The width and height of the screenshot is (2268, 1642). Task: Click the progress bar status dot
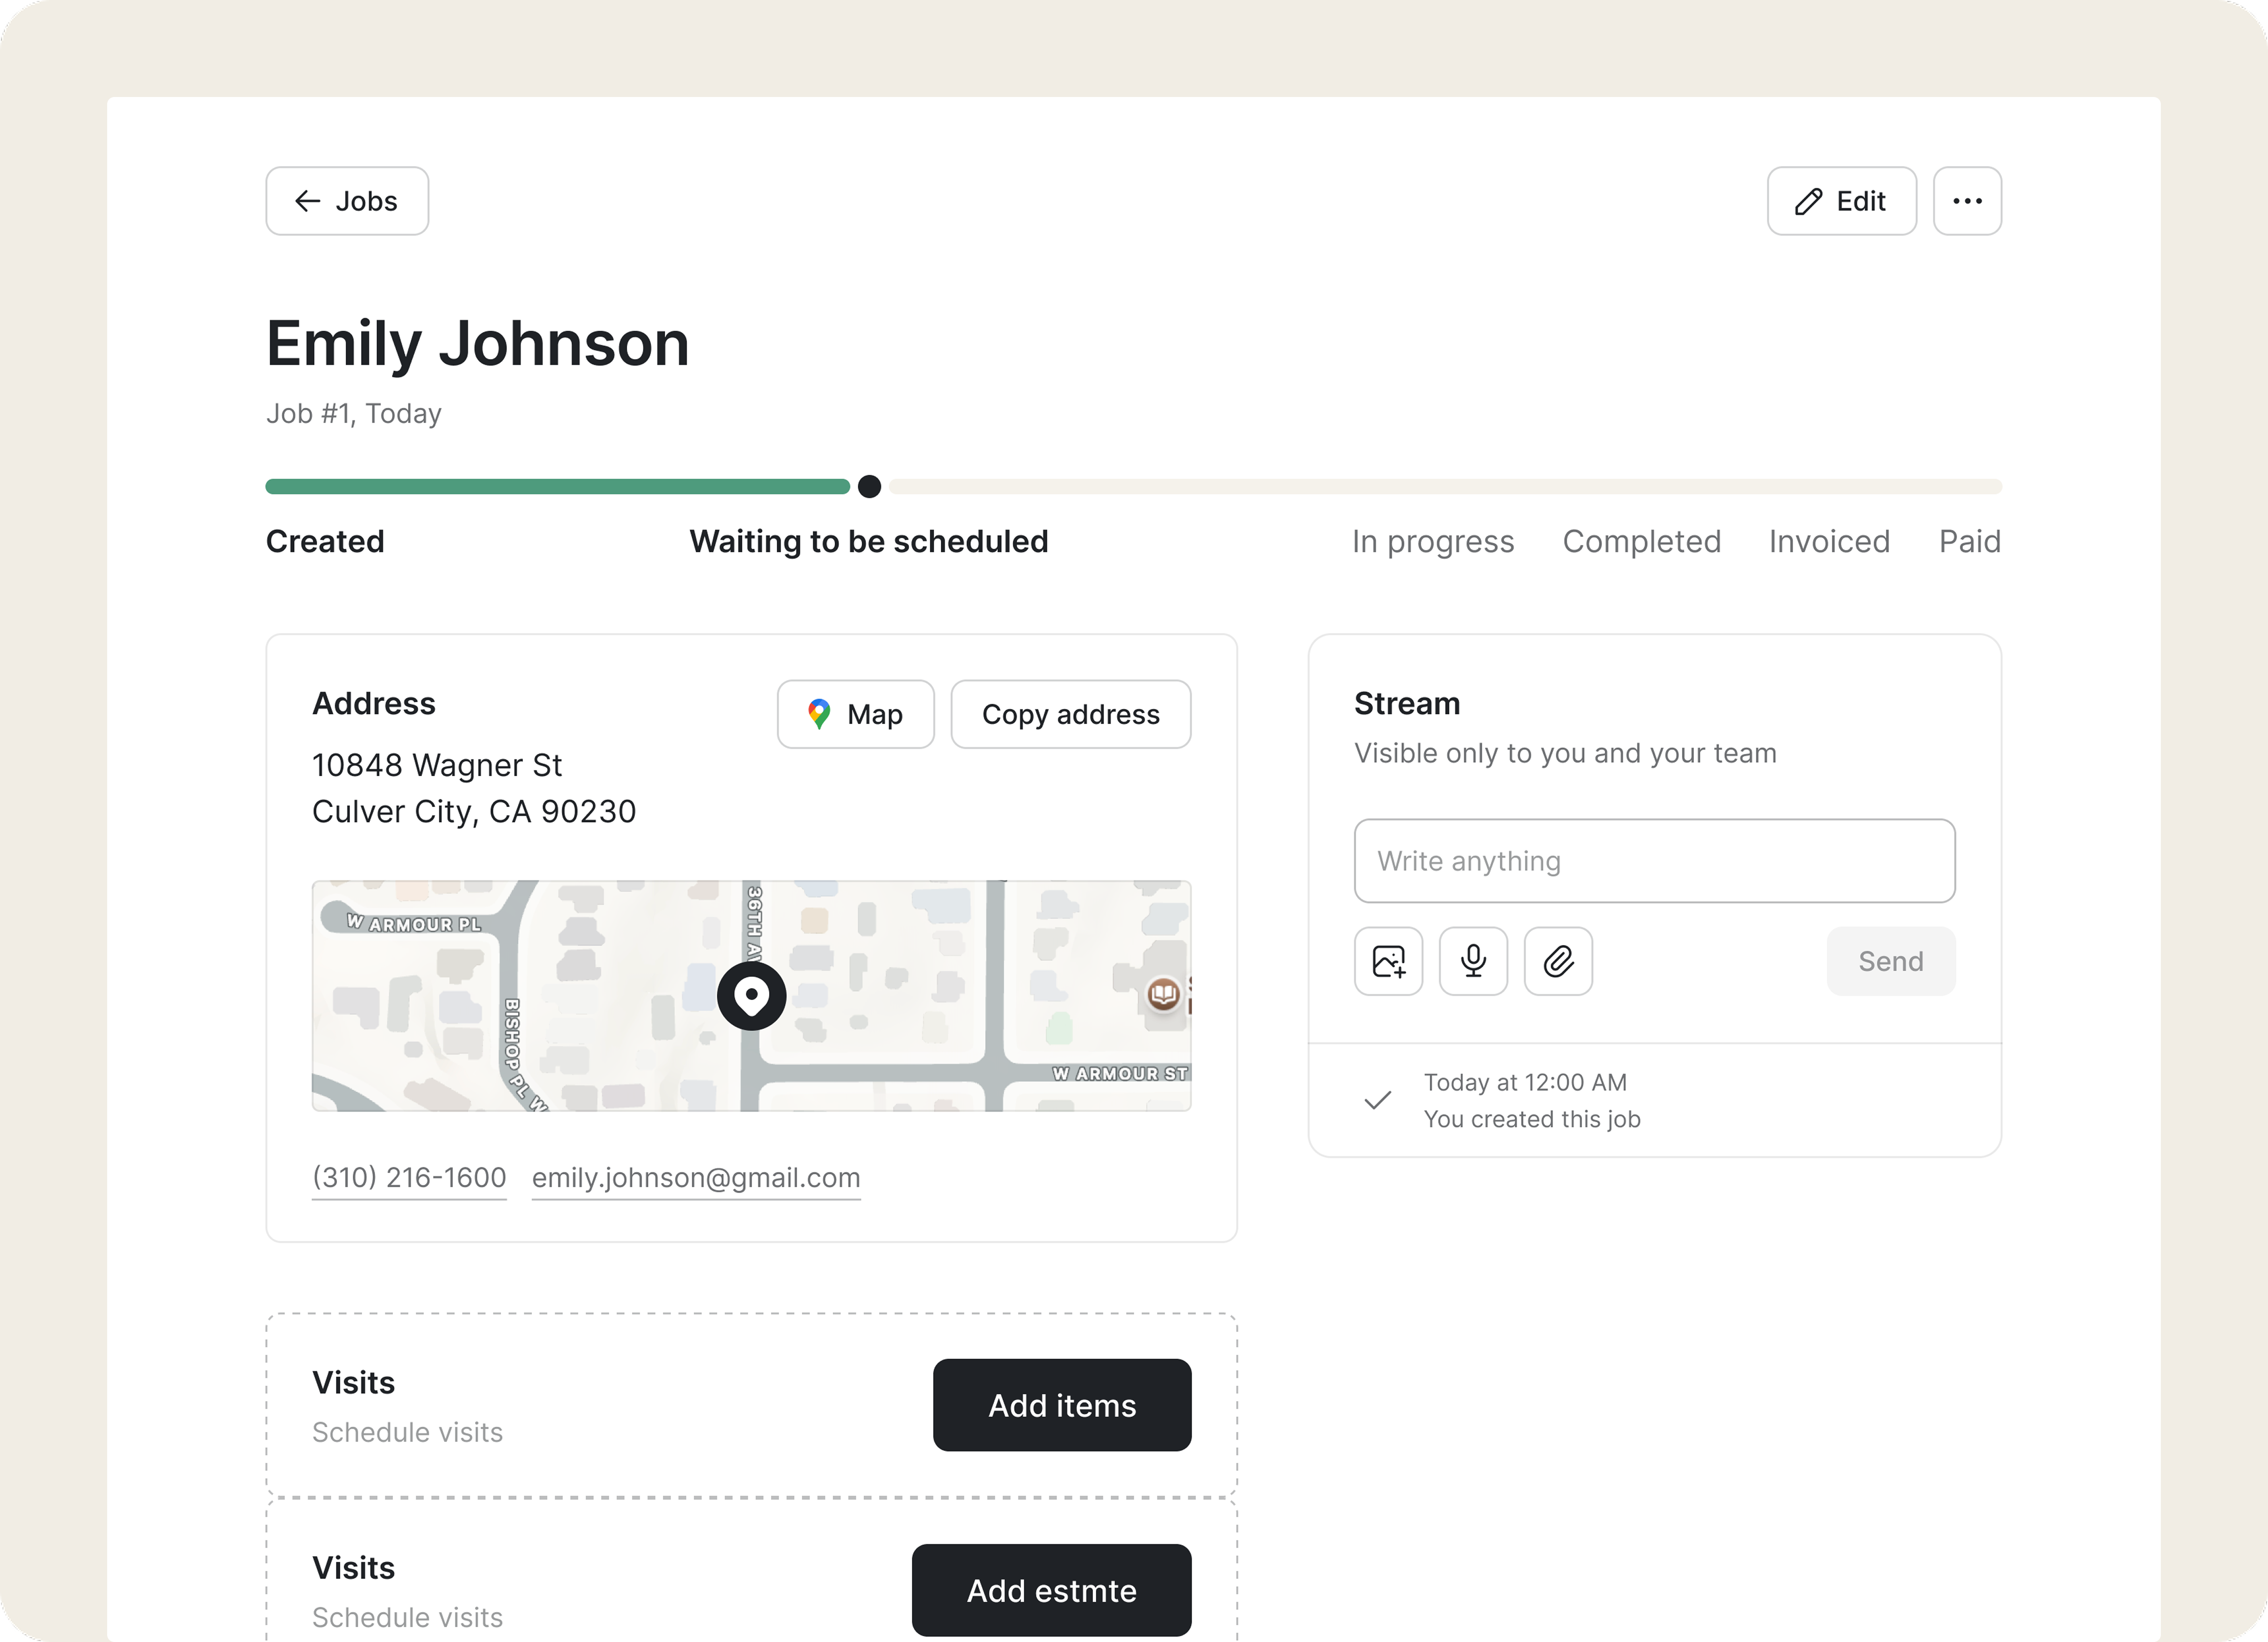click(869, 487)
